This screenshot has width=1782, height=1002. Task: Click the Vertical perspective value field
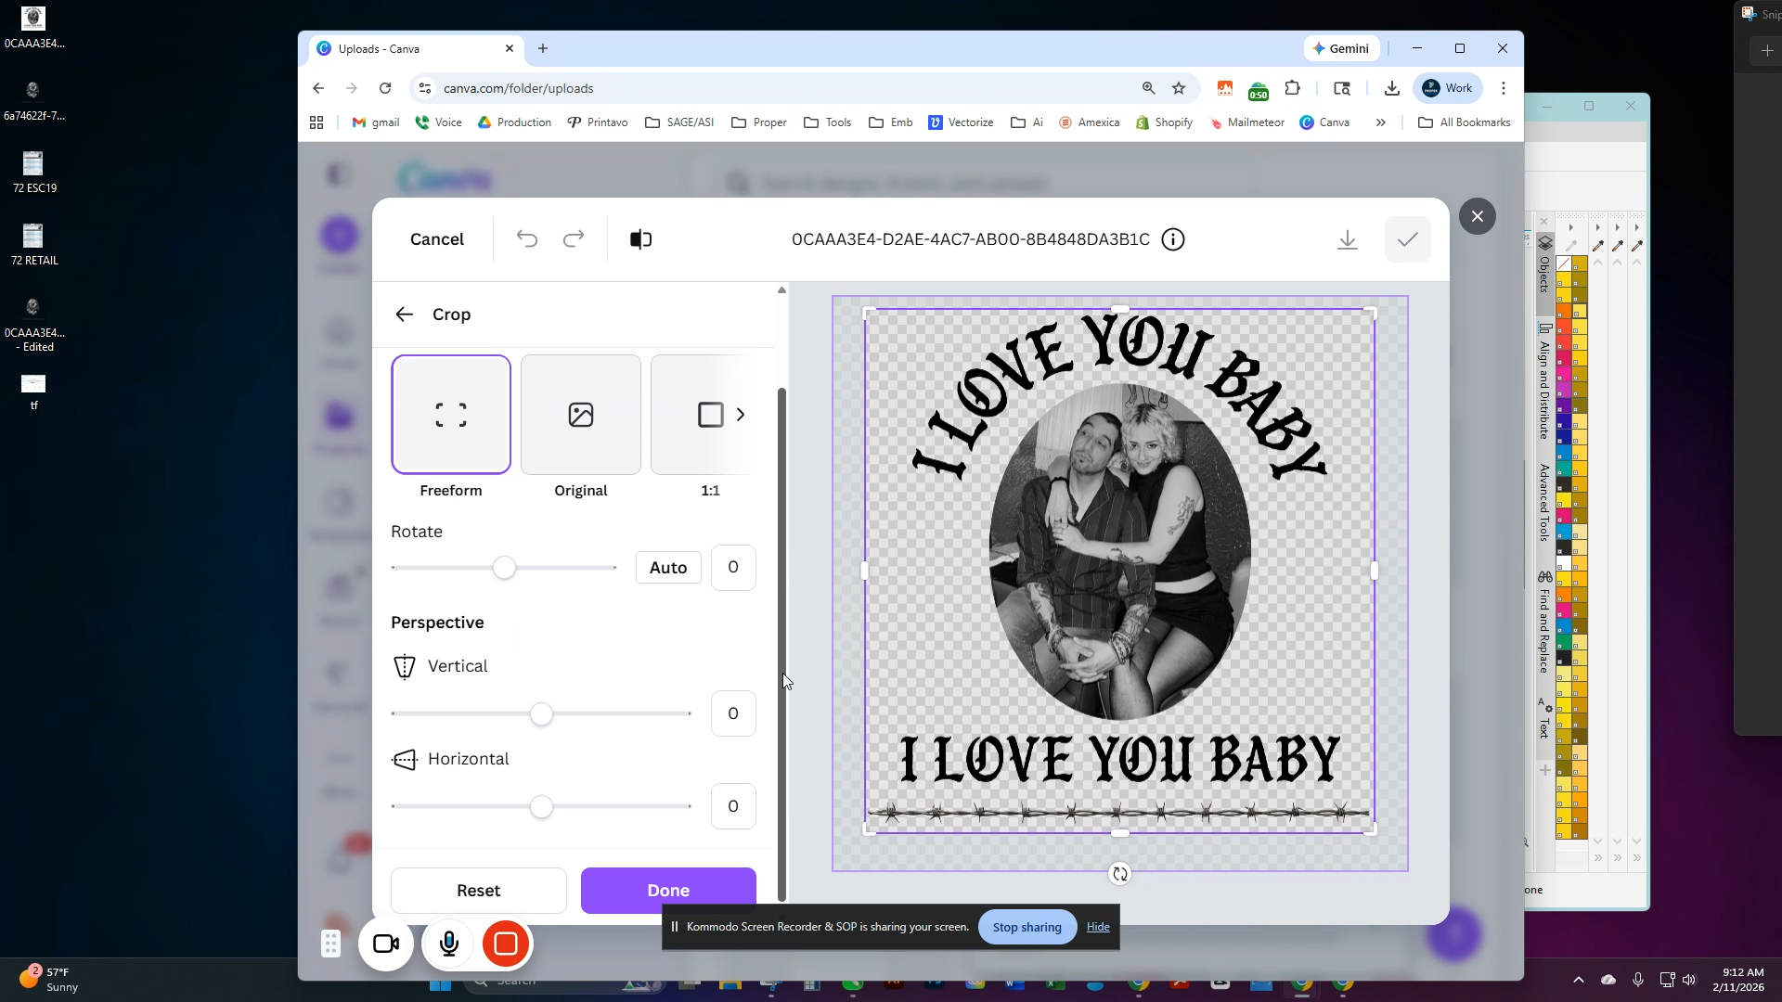tap(733, 713)
